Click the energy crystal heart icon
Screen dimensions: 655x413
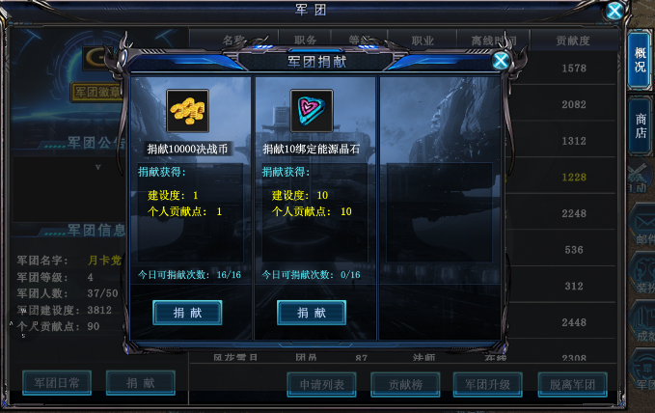[312, 111]
